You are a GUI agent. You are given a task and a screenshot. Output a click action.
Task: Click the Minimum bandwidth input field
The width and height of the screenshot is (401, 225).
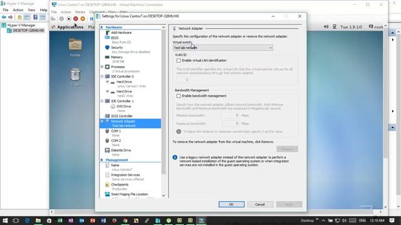231,115
